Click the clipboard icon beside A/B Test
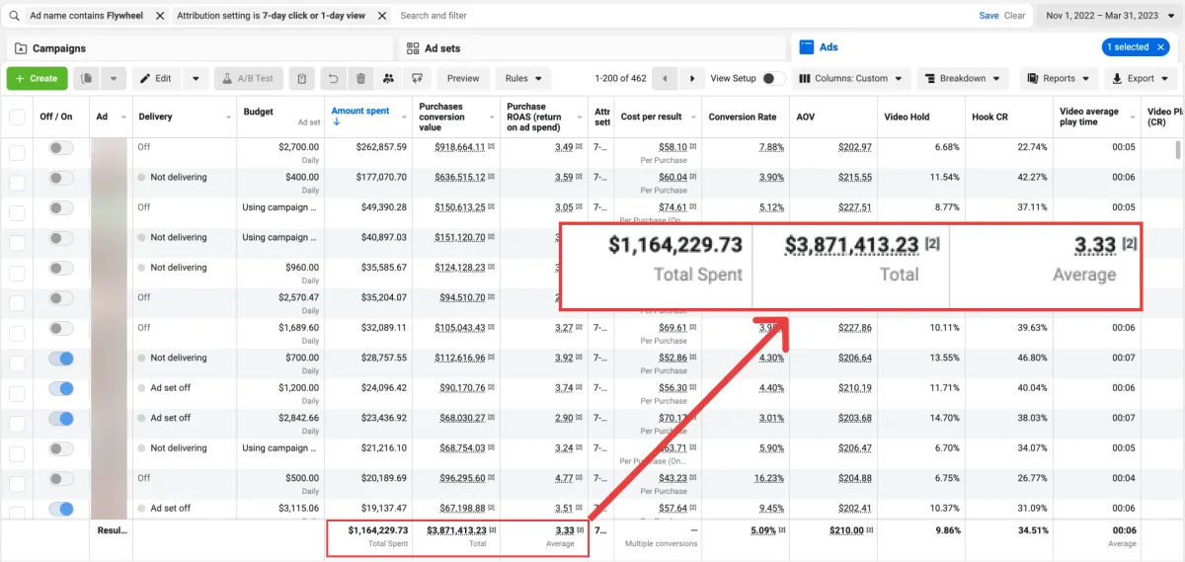This screenshot has width=1185, height=562. tap(302, 79)
